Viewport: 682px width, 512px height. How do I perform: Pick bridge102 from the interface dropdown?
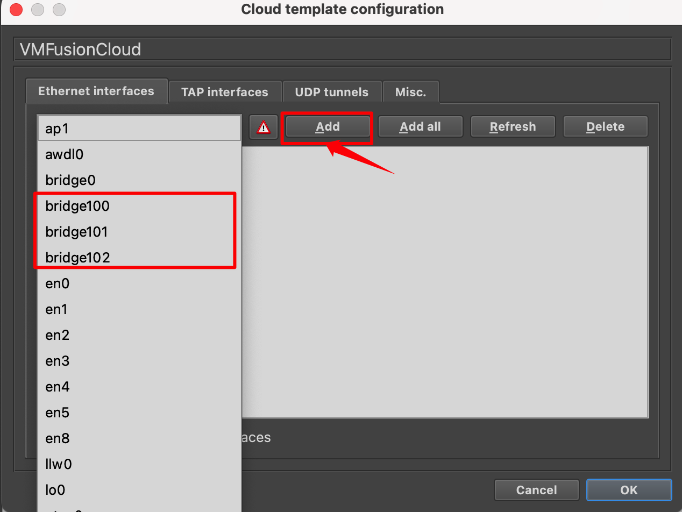click(x=77, y=258)
